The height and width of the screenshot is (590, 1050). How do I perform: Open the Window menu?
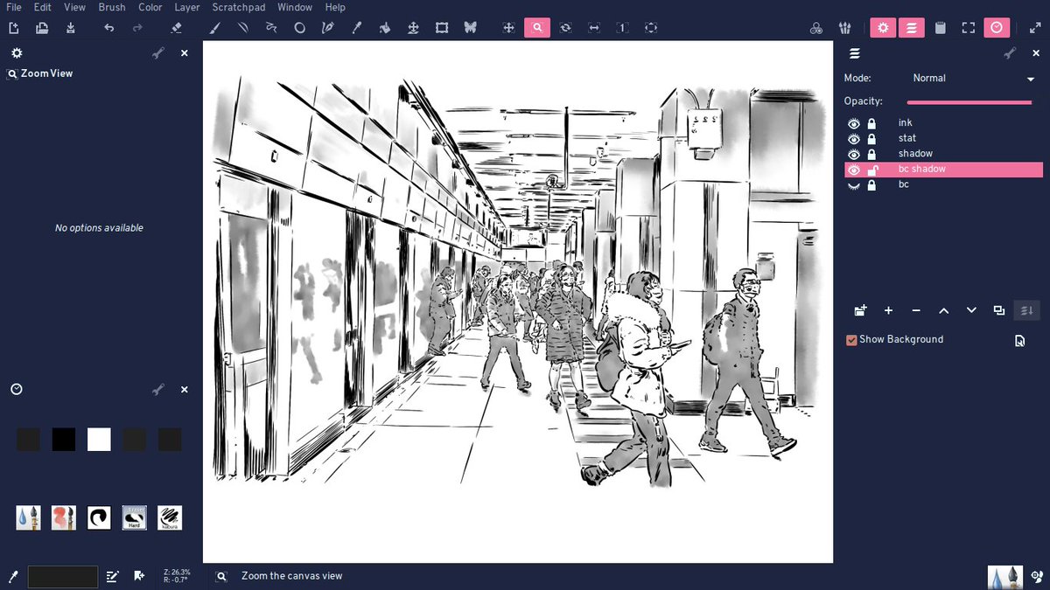(x=295, y=7)
